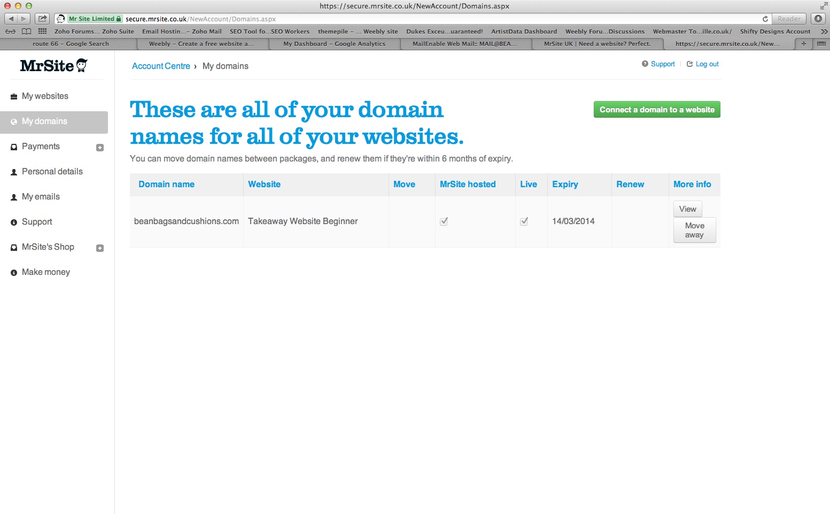Open Webmaster Tools bookmark
830x514 pixels.
pyautogui.click(x=692, y=32)
